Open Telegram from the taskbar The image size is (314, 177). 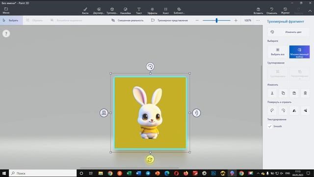tap(148, 173)
